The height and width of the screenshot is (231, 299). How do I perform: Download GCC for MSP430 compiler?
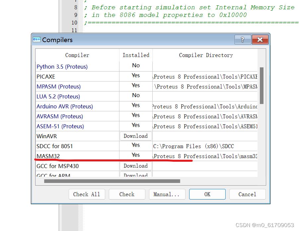[x=136, y=166]
